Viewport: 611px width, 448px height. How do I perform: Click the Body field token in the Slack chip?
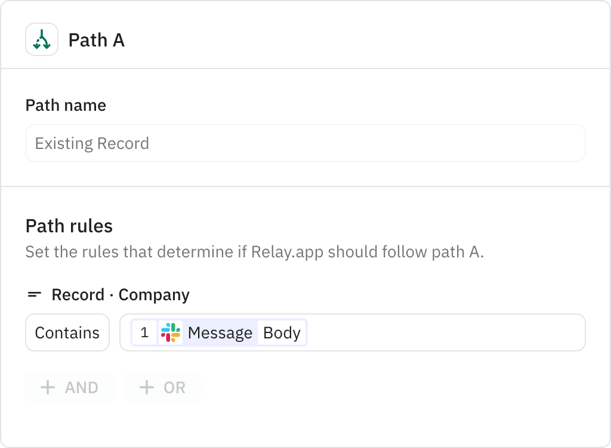282,333
